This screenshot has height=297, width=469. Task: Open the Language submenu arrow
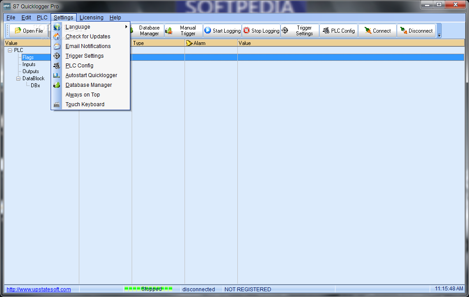[x=126, y=26]
